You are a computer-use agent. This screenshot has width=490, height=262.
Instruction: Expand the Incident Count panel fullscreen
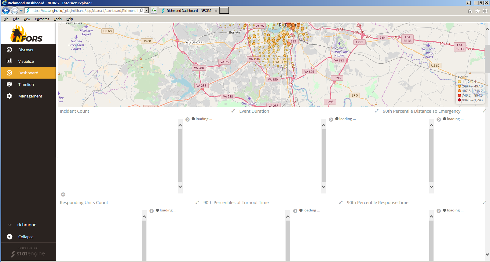(x=233, y=111)
